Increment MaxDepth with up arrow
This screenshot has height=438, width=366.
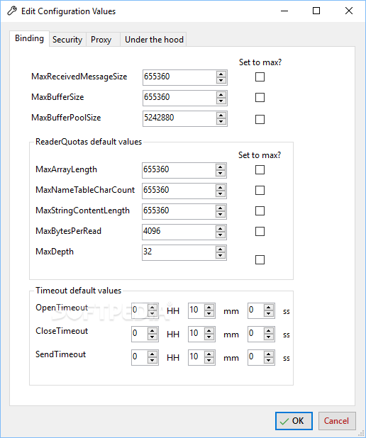pyautogui.click(x=221, y=249)
